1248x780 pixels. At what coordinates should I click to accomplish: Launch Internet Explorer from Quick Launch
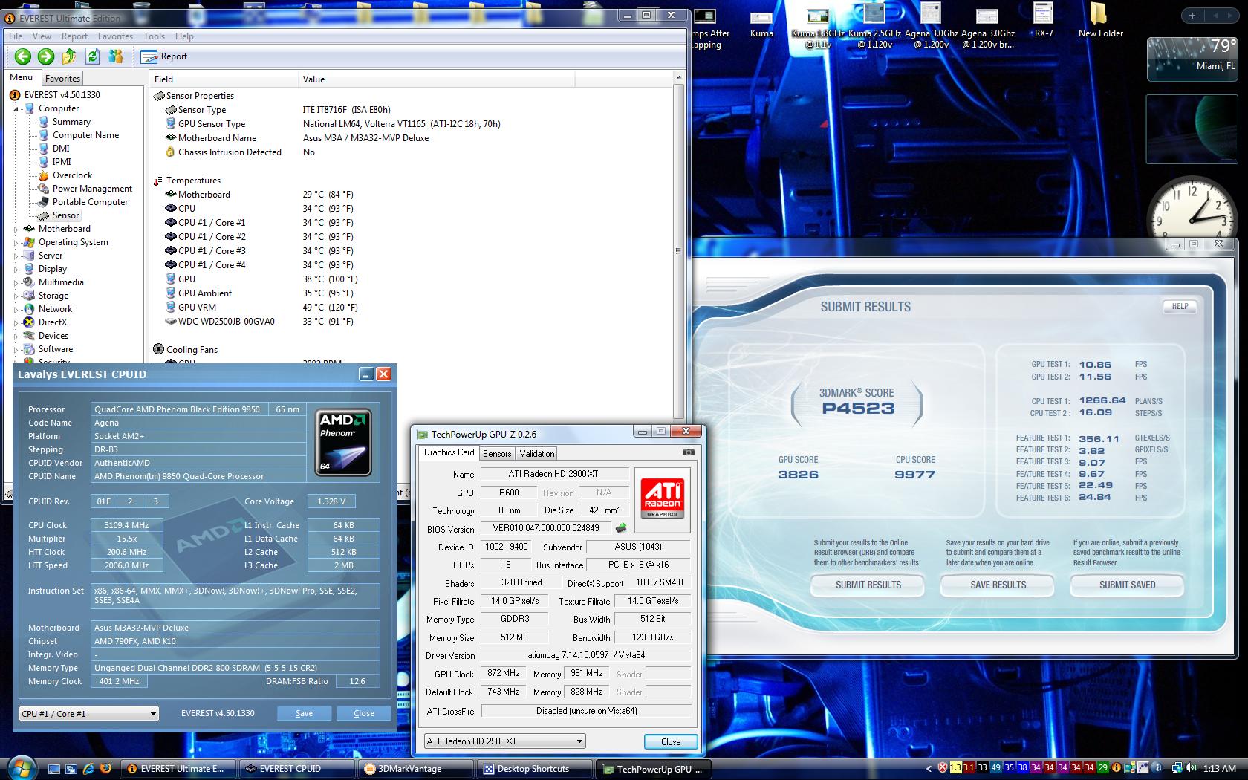[x=89, y=769]
